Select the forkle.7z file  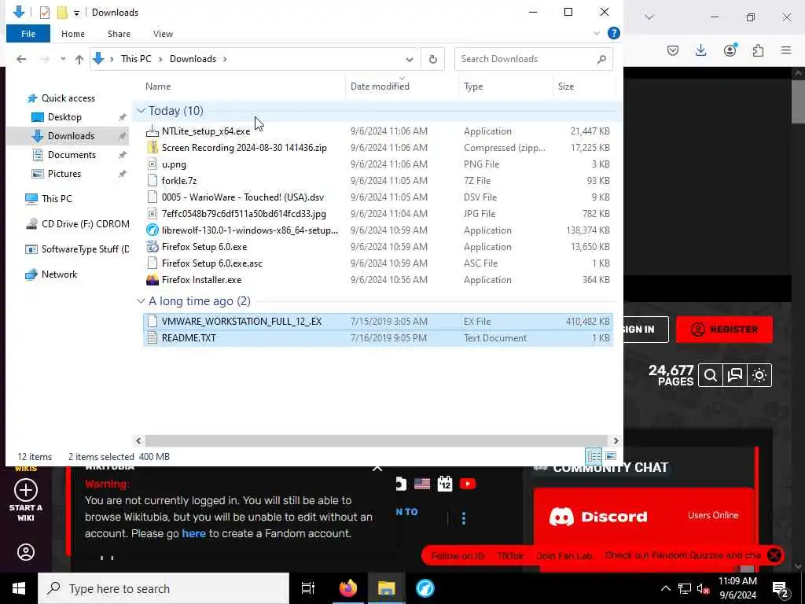click(x=179, y=181)
